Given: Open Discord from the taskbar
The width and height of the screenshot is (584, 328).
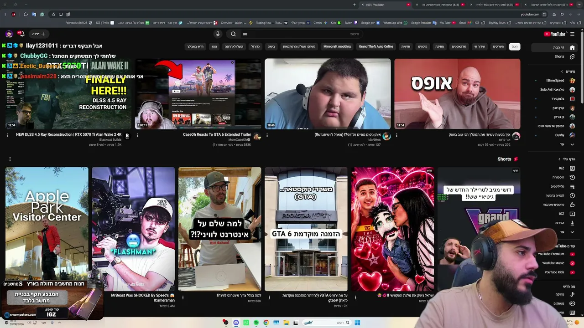Looking at the screenshot, I should coord(236,323).
